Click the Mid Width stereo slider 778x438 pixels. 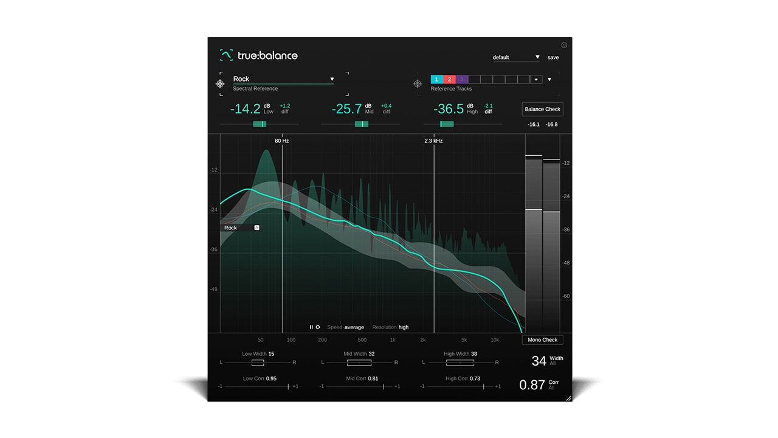click(359, 363)
